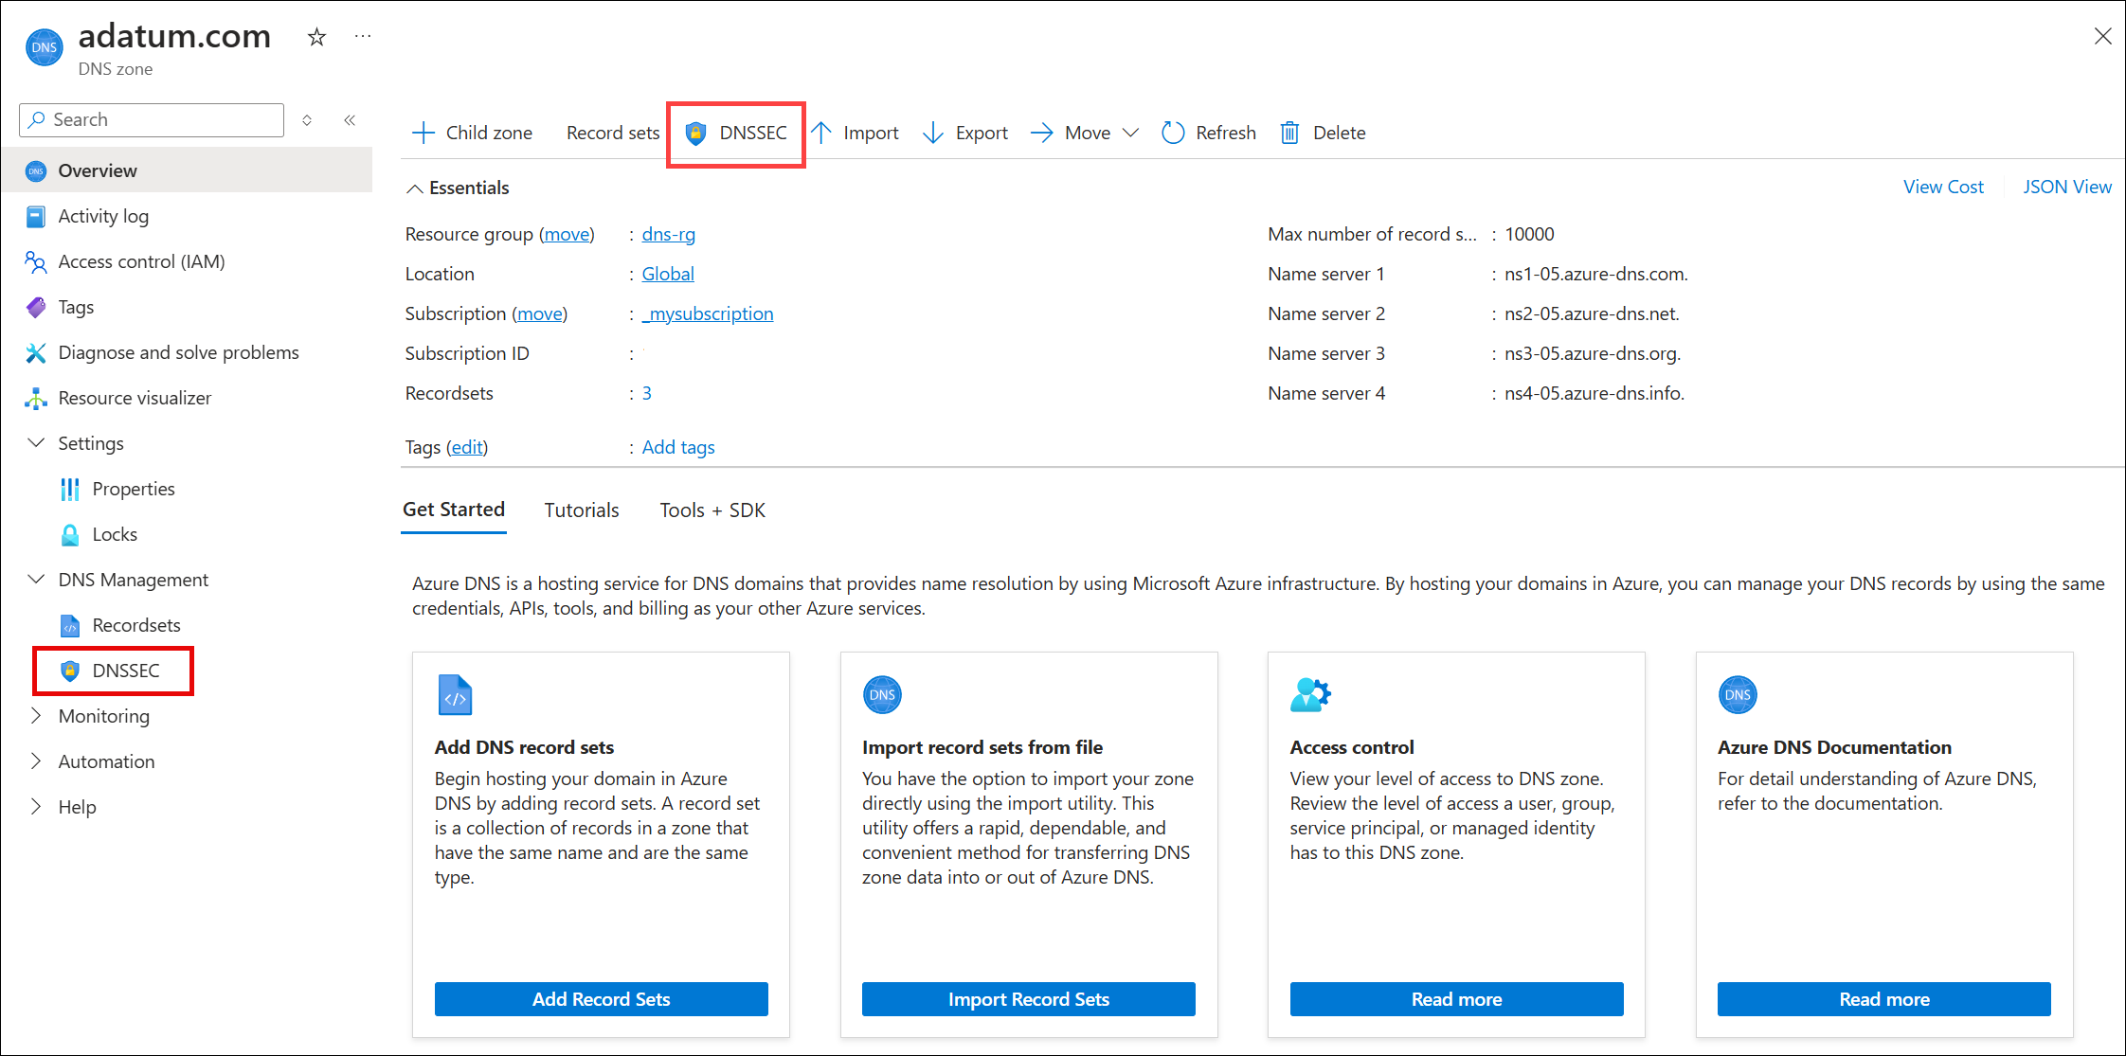Click the Delete trash can icon
Screen dimensions: 2126x1056
coord(1289,134)
